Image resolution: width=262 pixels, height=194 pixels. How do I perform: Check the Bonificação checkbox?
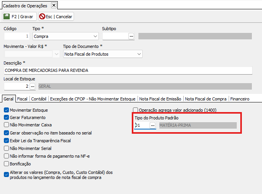(x=6, y=164)
